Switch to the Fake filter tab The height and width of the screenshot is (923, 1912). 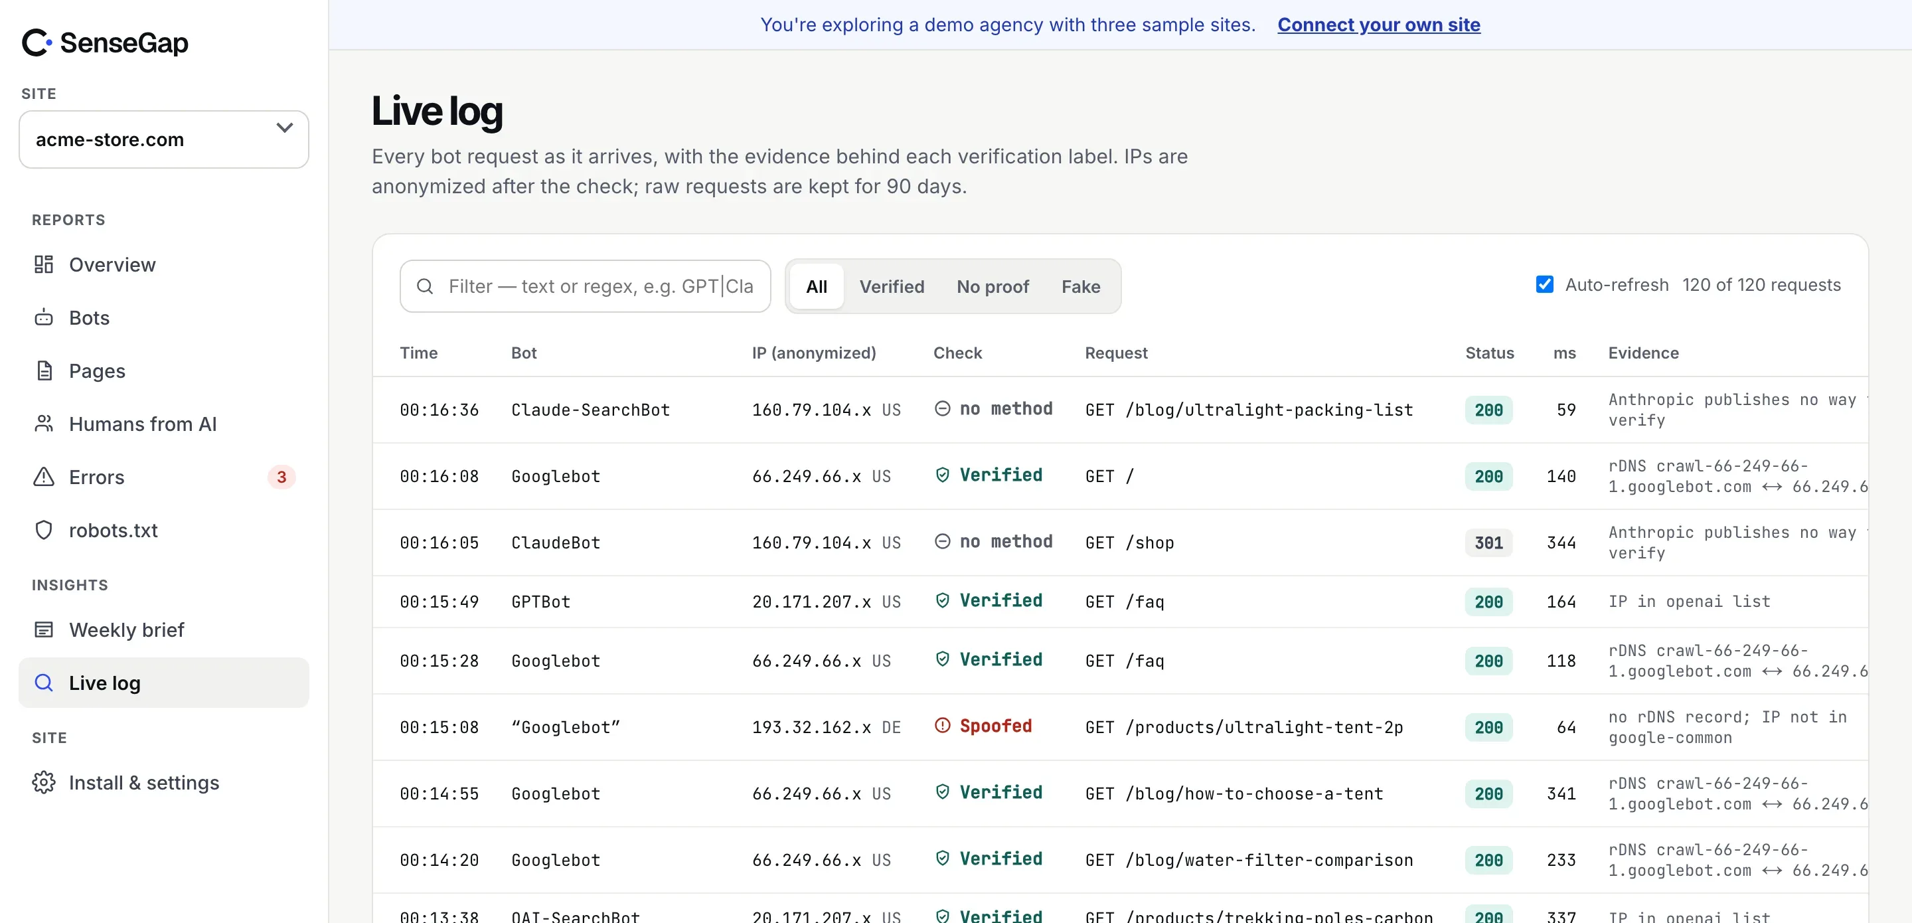pyautogui.click(x=1081, y=287)
